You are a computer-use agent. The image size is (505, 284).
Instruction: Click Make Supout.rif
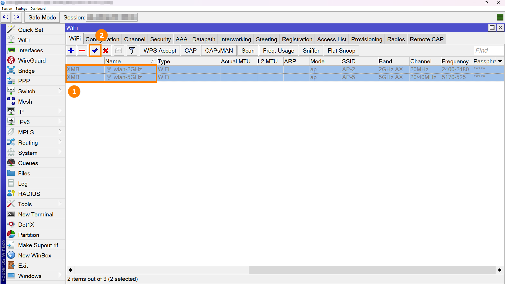[36, 245]
